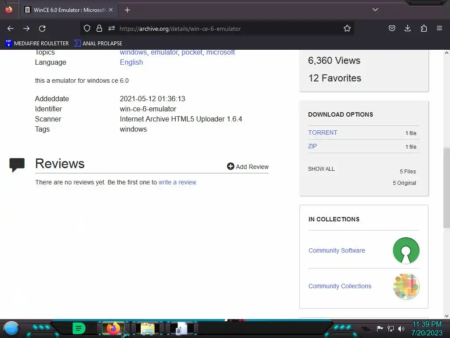Click the scrollbar down arrow
Image resolution: width=450 pixels, height=338 pixels.
[446, 316]
